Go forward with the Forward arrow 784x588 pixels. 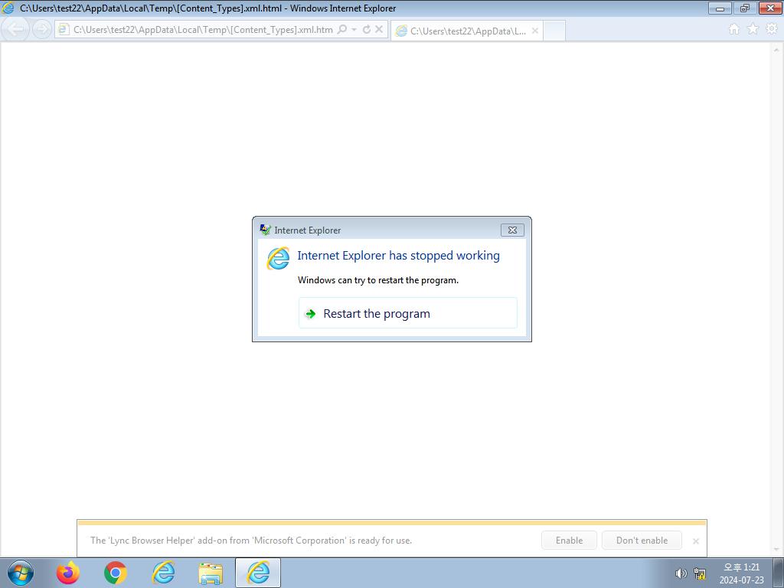pyautogui.click(x=42, y=29)
